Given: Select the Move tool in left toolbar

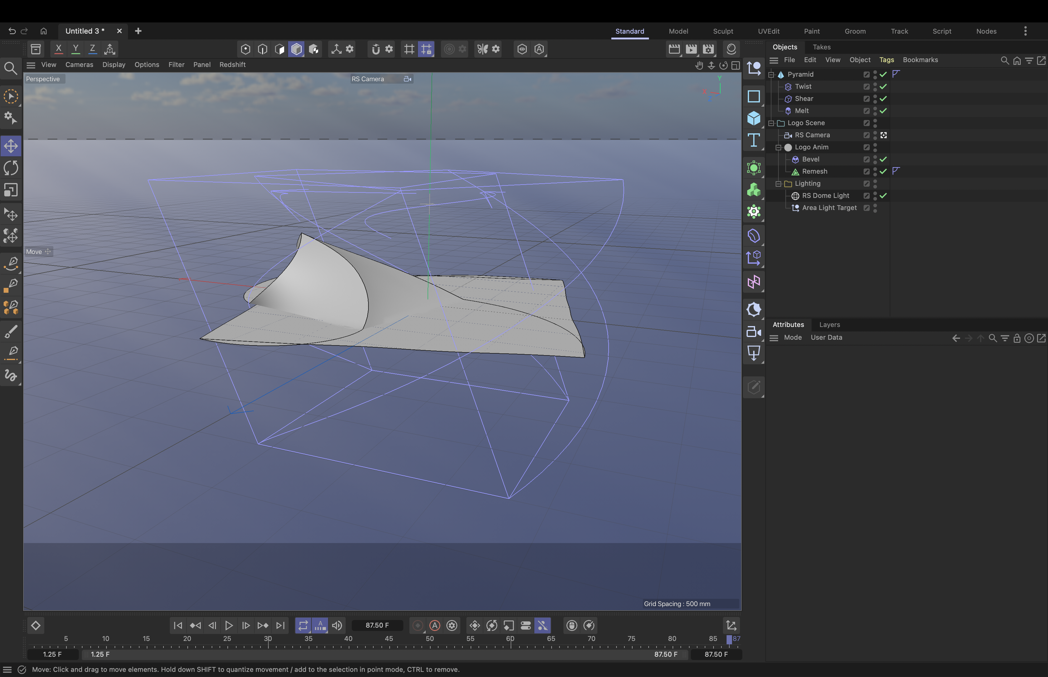Looking at the screenshot, I should (x=11, y=146).
